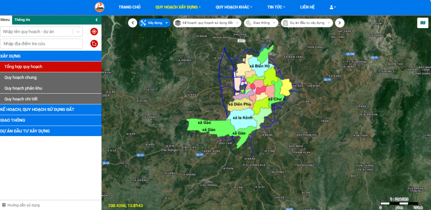Expand the Dự án đầu tư xây dựng section
The height and width of the screenshot is (210, 431).
tap(51, 131)
